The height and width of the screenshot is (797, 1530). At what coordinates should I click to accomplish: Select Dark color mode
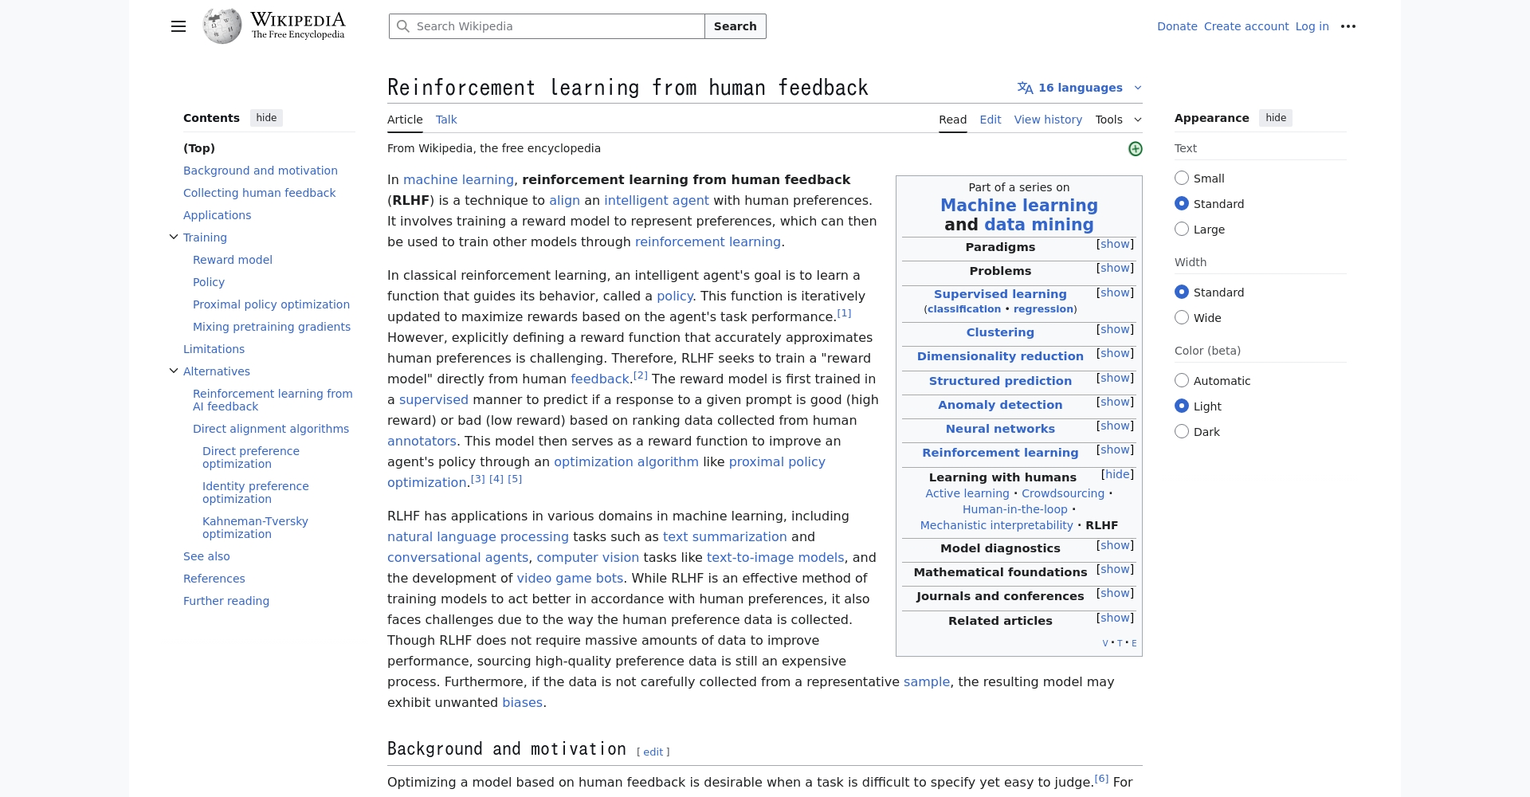1182,431
